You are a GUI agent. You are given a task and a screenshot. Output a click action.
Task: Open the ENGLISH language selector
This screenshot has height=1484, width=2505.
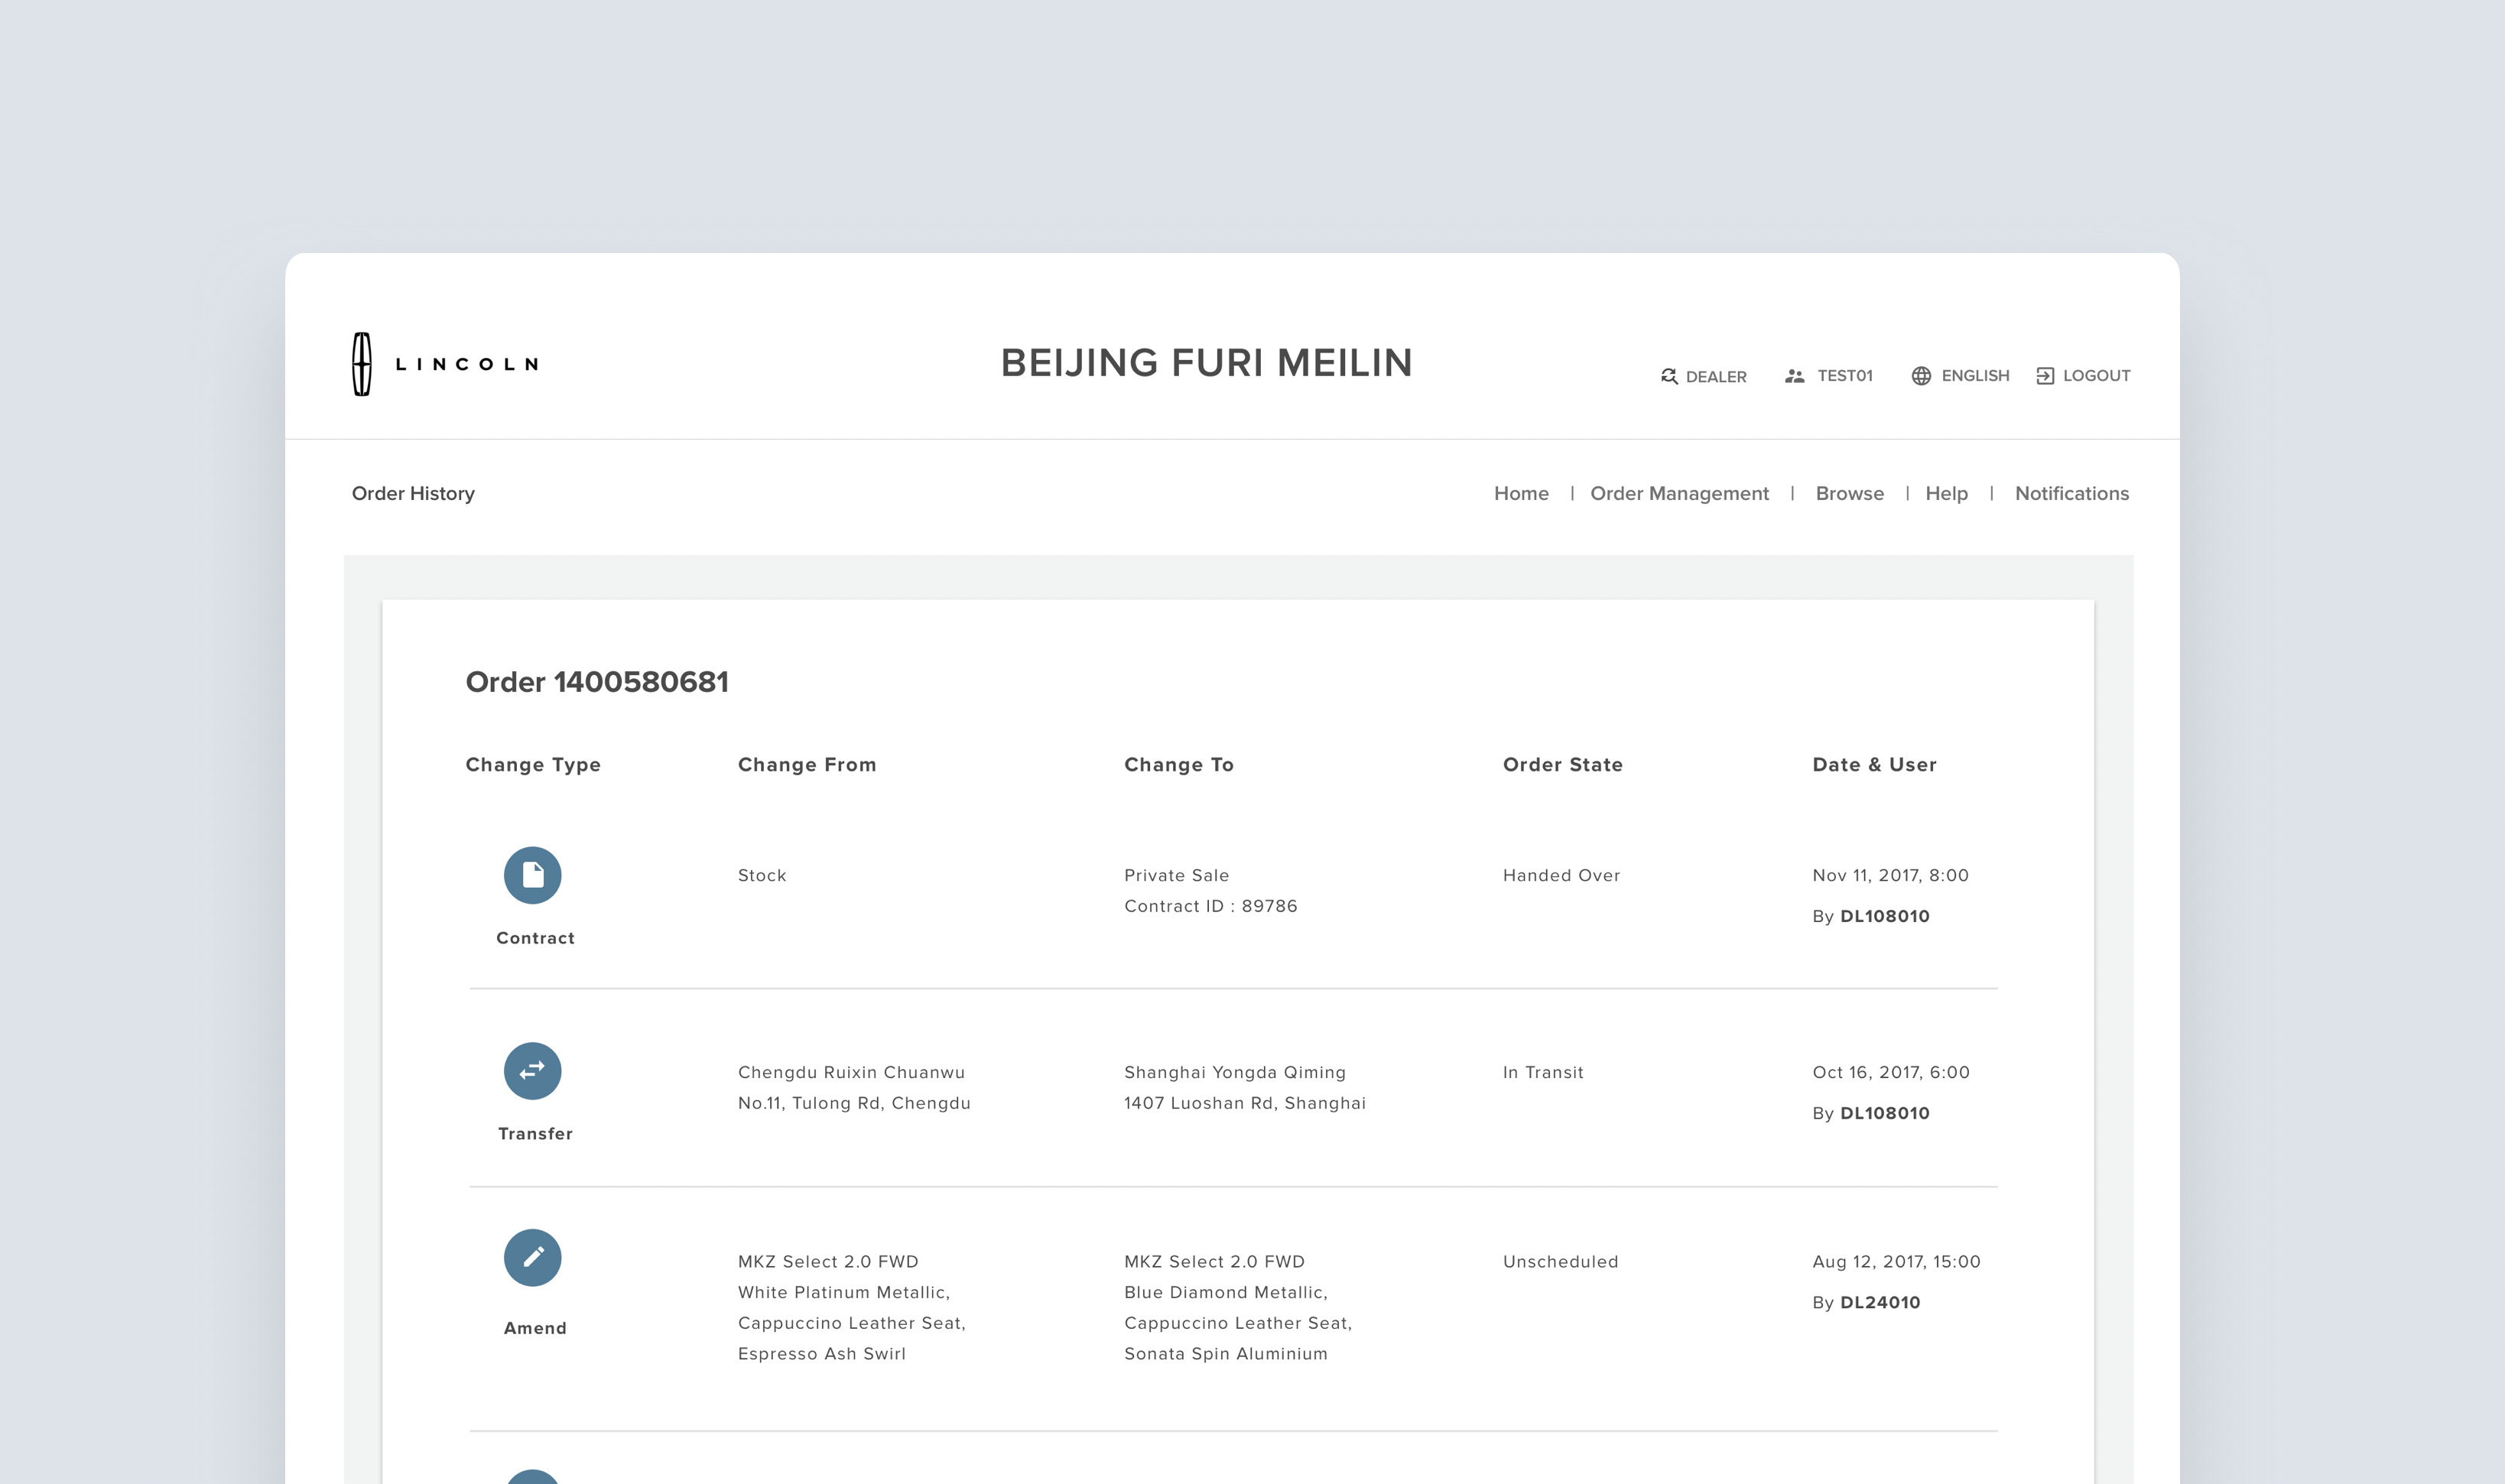point(1974,376)
